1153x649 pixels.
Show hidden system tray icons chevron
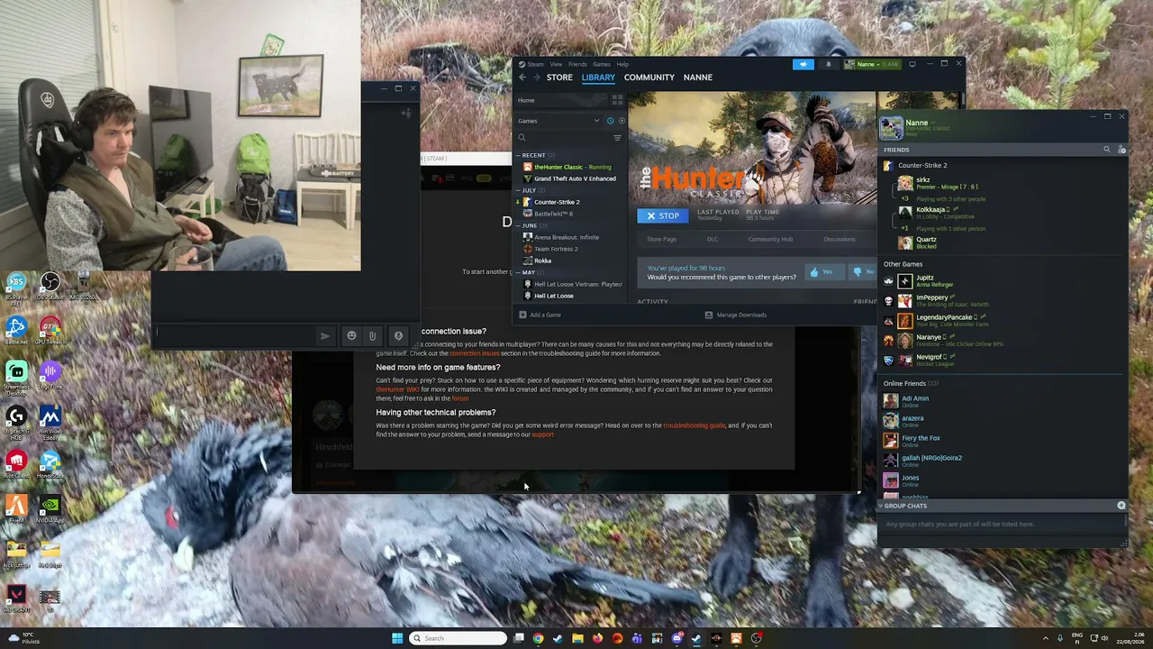point(1046,638)
